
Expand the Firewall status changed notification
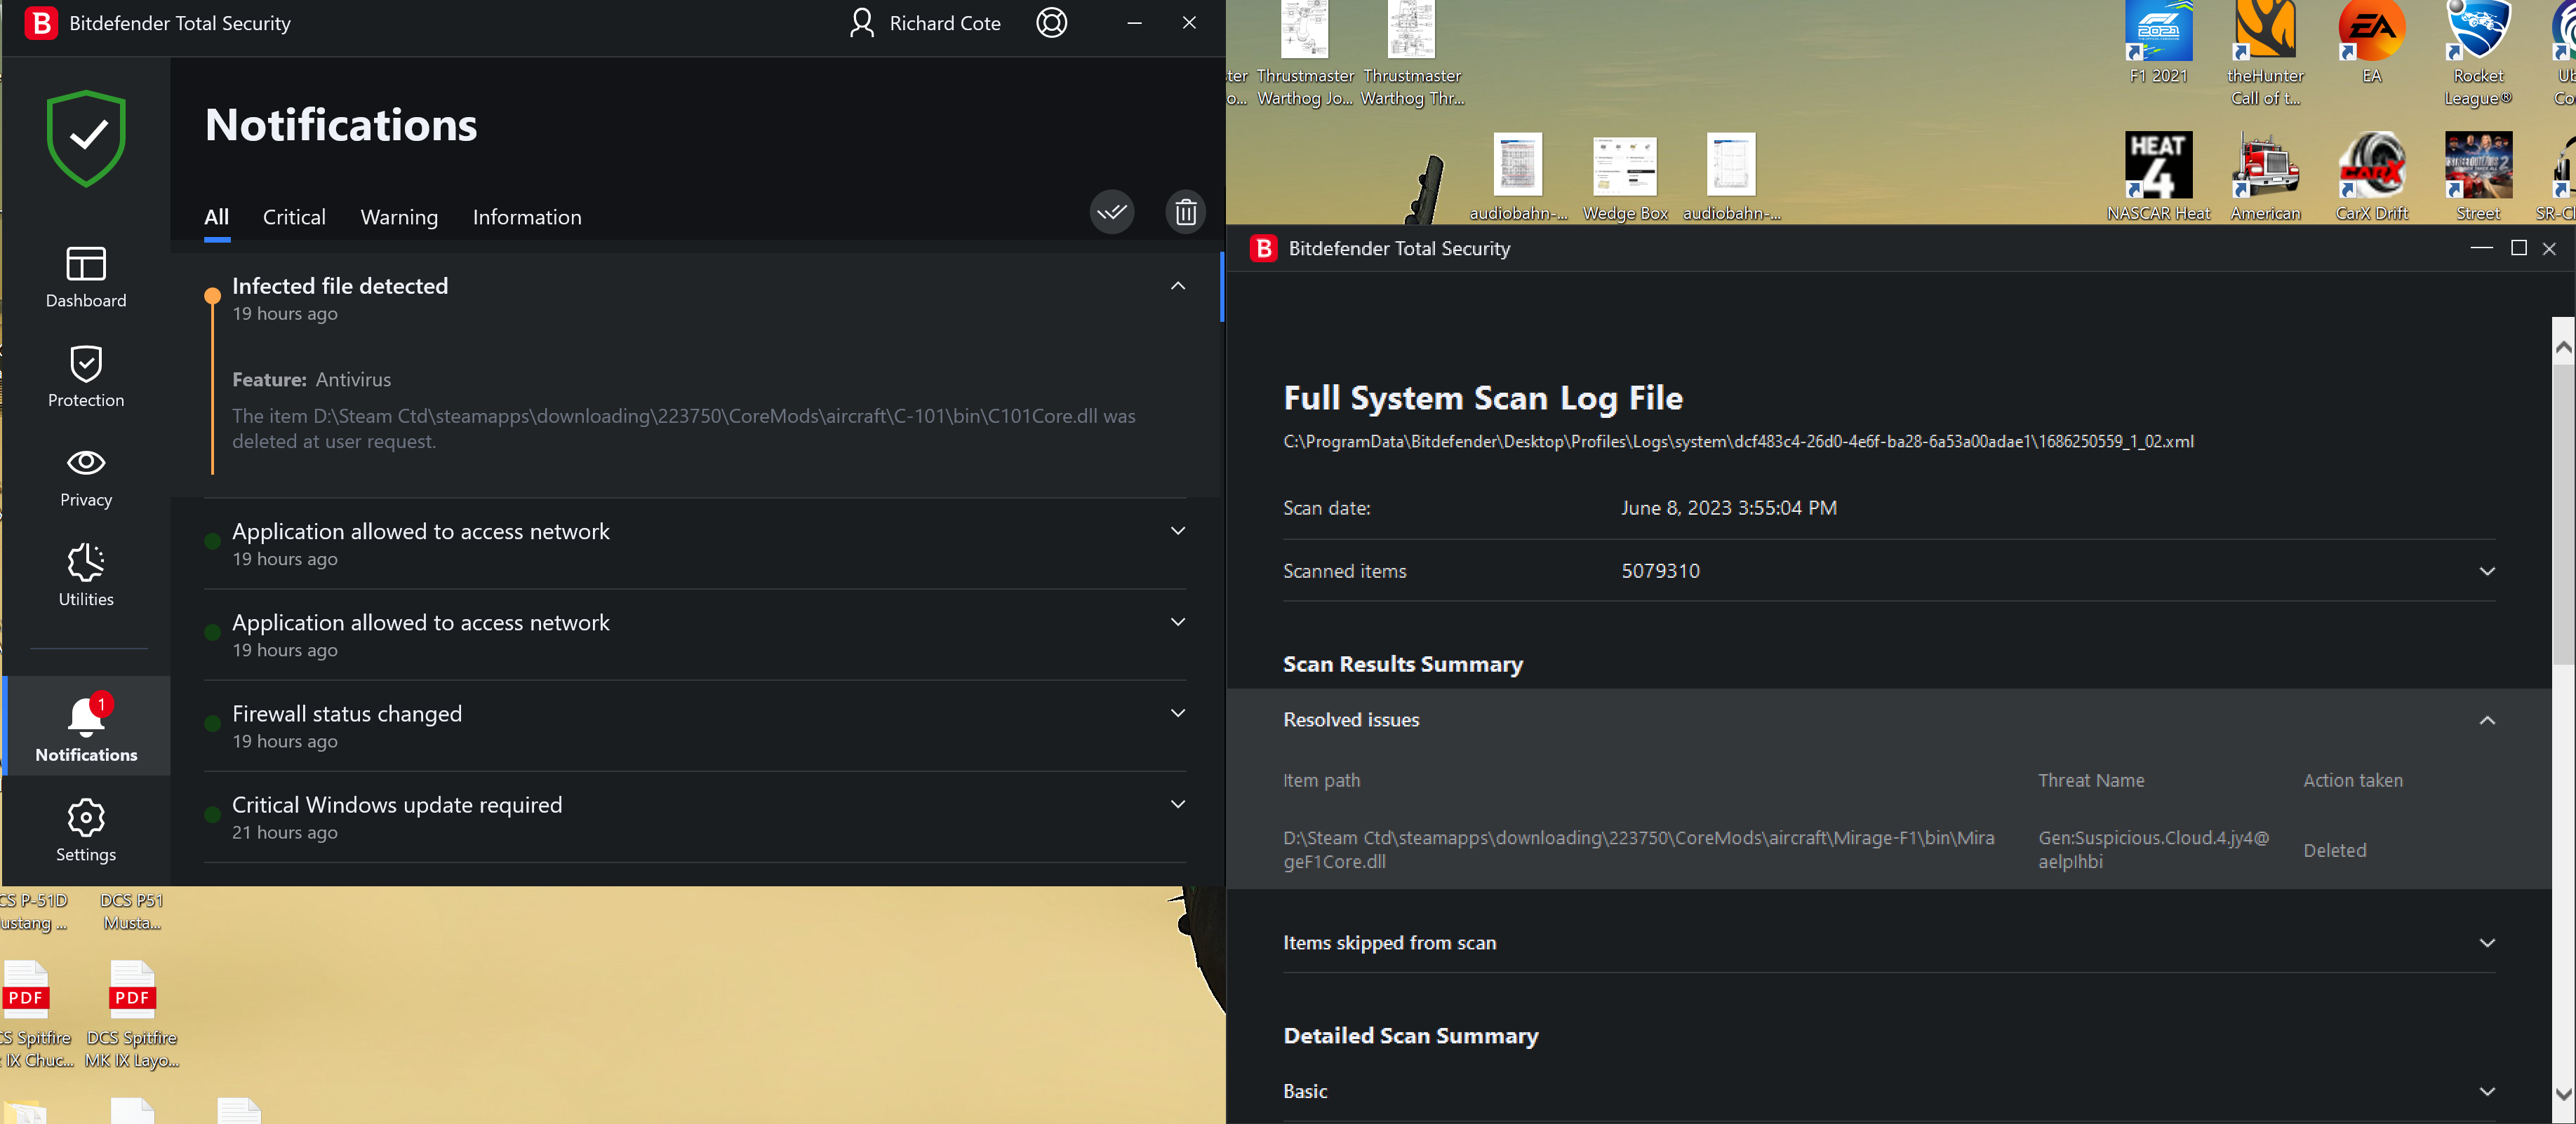coord(1178,713)
